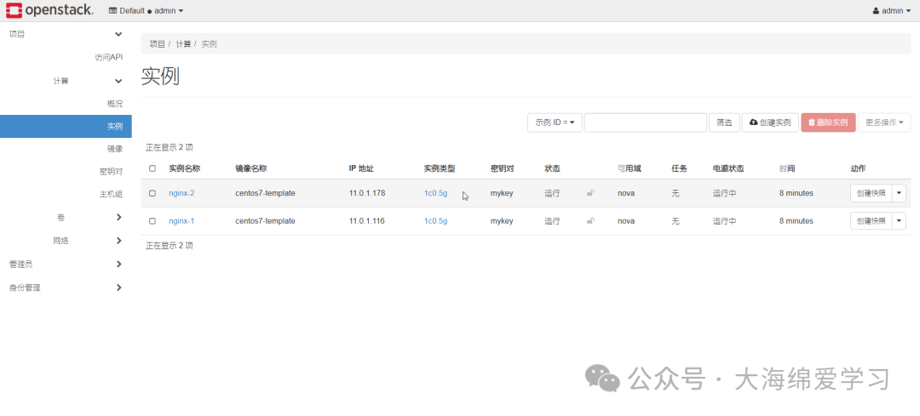Tick the nginx-2 row checkbox

(152, 193)
